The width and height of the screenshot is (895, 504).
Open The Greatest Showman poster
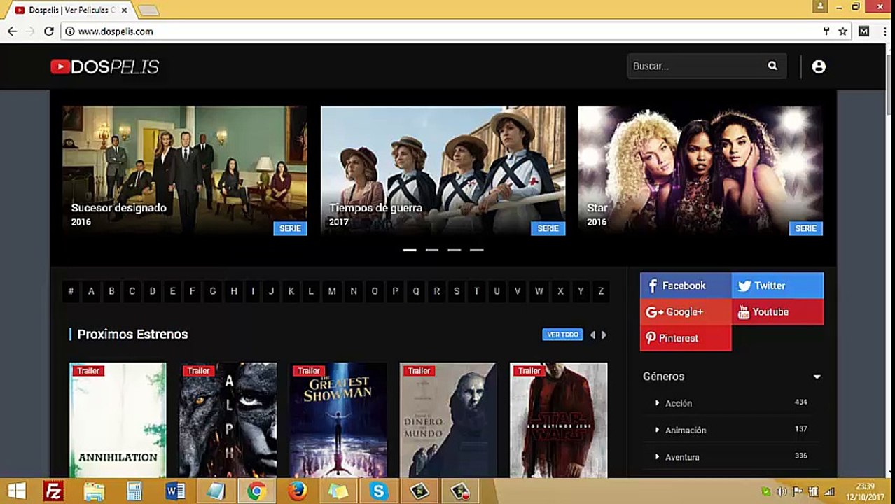coord(338,420)
